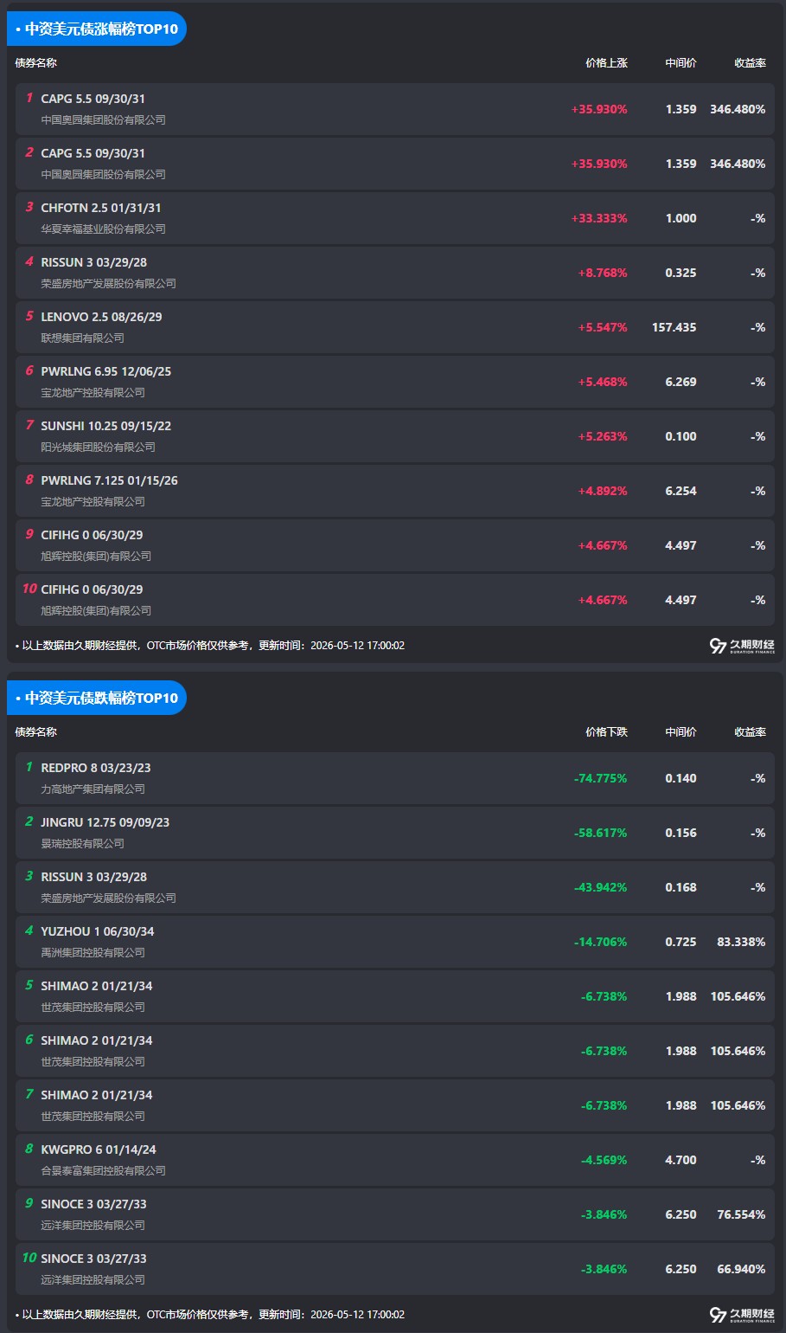The image size is (786, 1333).
Task: Select the YUZHOU 1 06/30/34 bond
Action: coord(97,931)
